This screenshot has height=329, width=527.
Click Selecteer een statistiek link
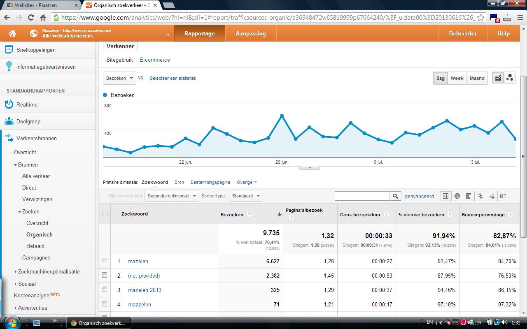click(x=173, y=78)
